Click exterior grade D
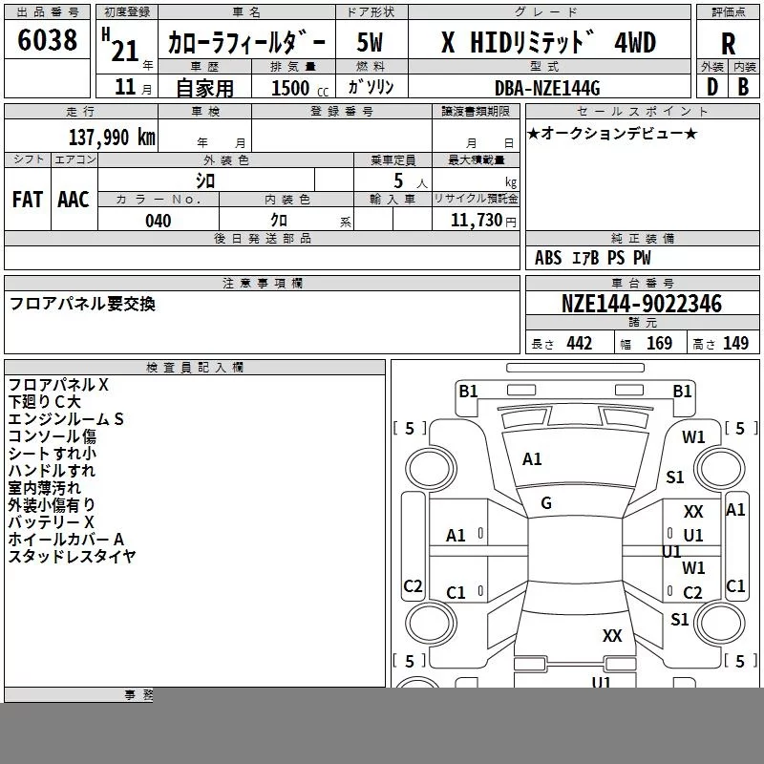Viewport: 764px width, 764px height. [x=711, y=87]
